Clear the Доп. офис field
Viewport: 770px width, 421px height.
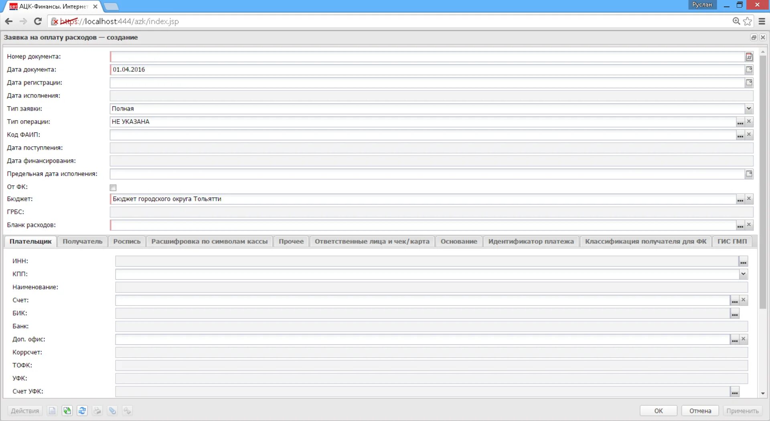[743, 339]
